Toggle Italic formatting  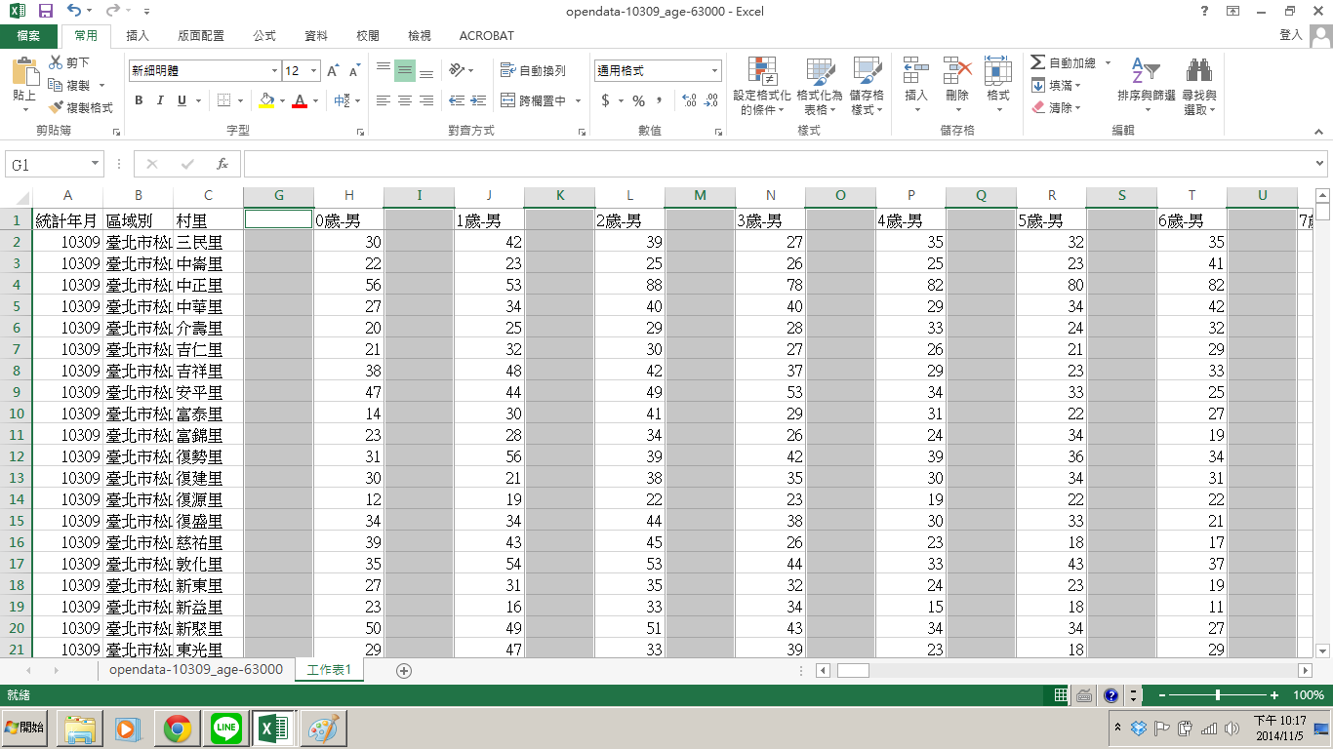pyautogui.click(x=160, y=100)
